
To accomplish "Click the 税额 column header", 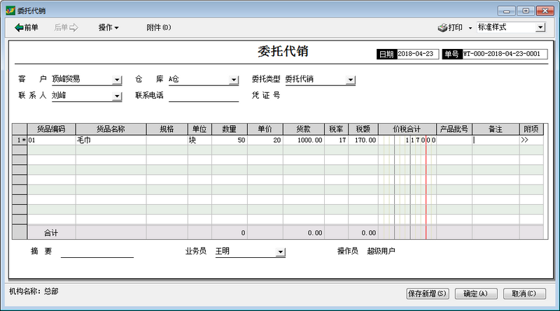I will coord(363,129).
